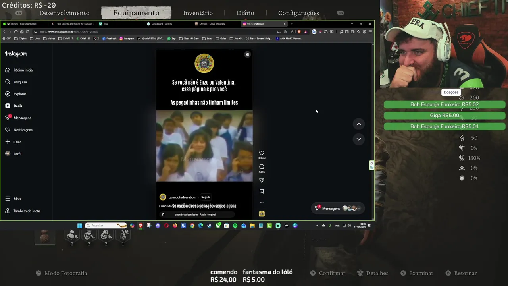The width and height of the screenshot is (508, 286).
Task: Click taskbar Pesquisar search box
Action: [x=106, y=226]
